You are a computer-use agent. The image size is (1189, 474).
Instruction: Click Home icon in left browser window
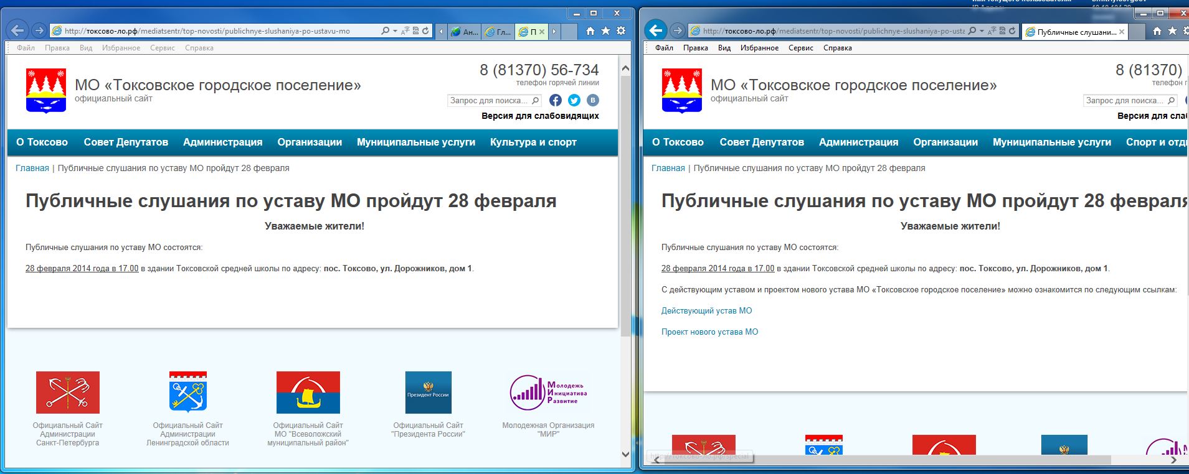click(x=590, y=31)
